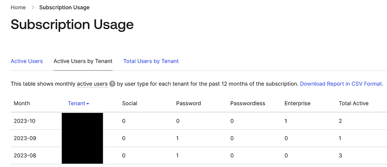Click Total Active value 1 for 2023-09
This screenshot has width=387, height=167.
click(x=340, y=138)
